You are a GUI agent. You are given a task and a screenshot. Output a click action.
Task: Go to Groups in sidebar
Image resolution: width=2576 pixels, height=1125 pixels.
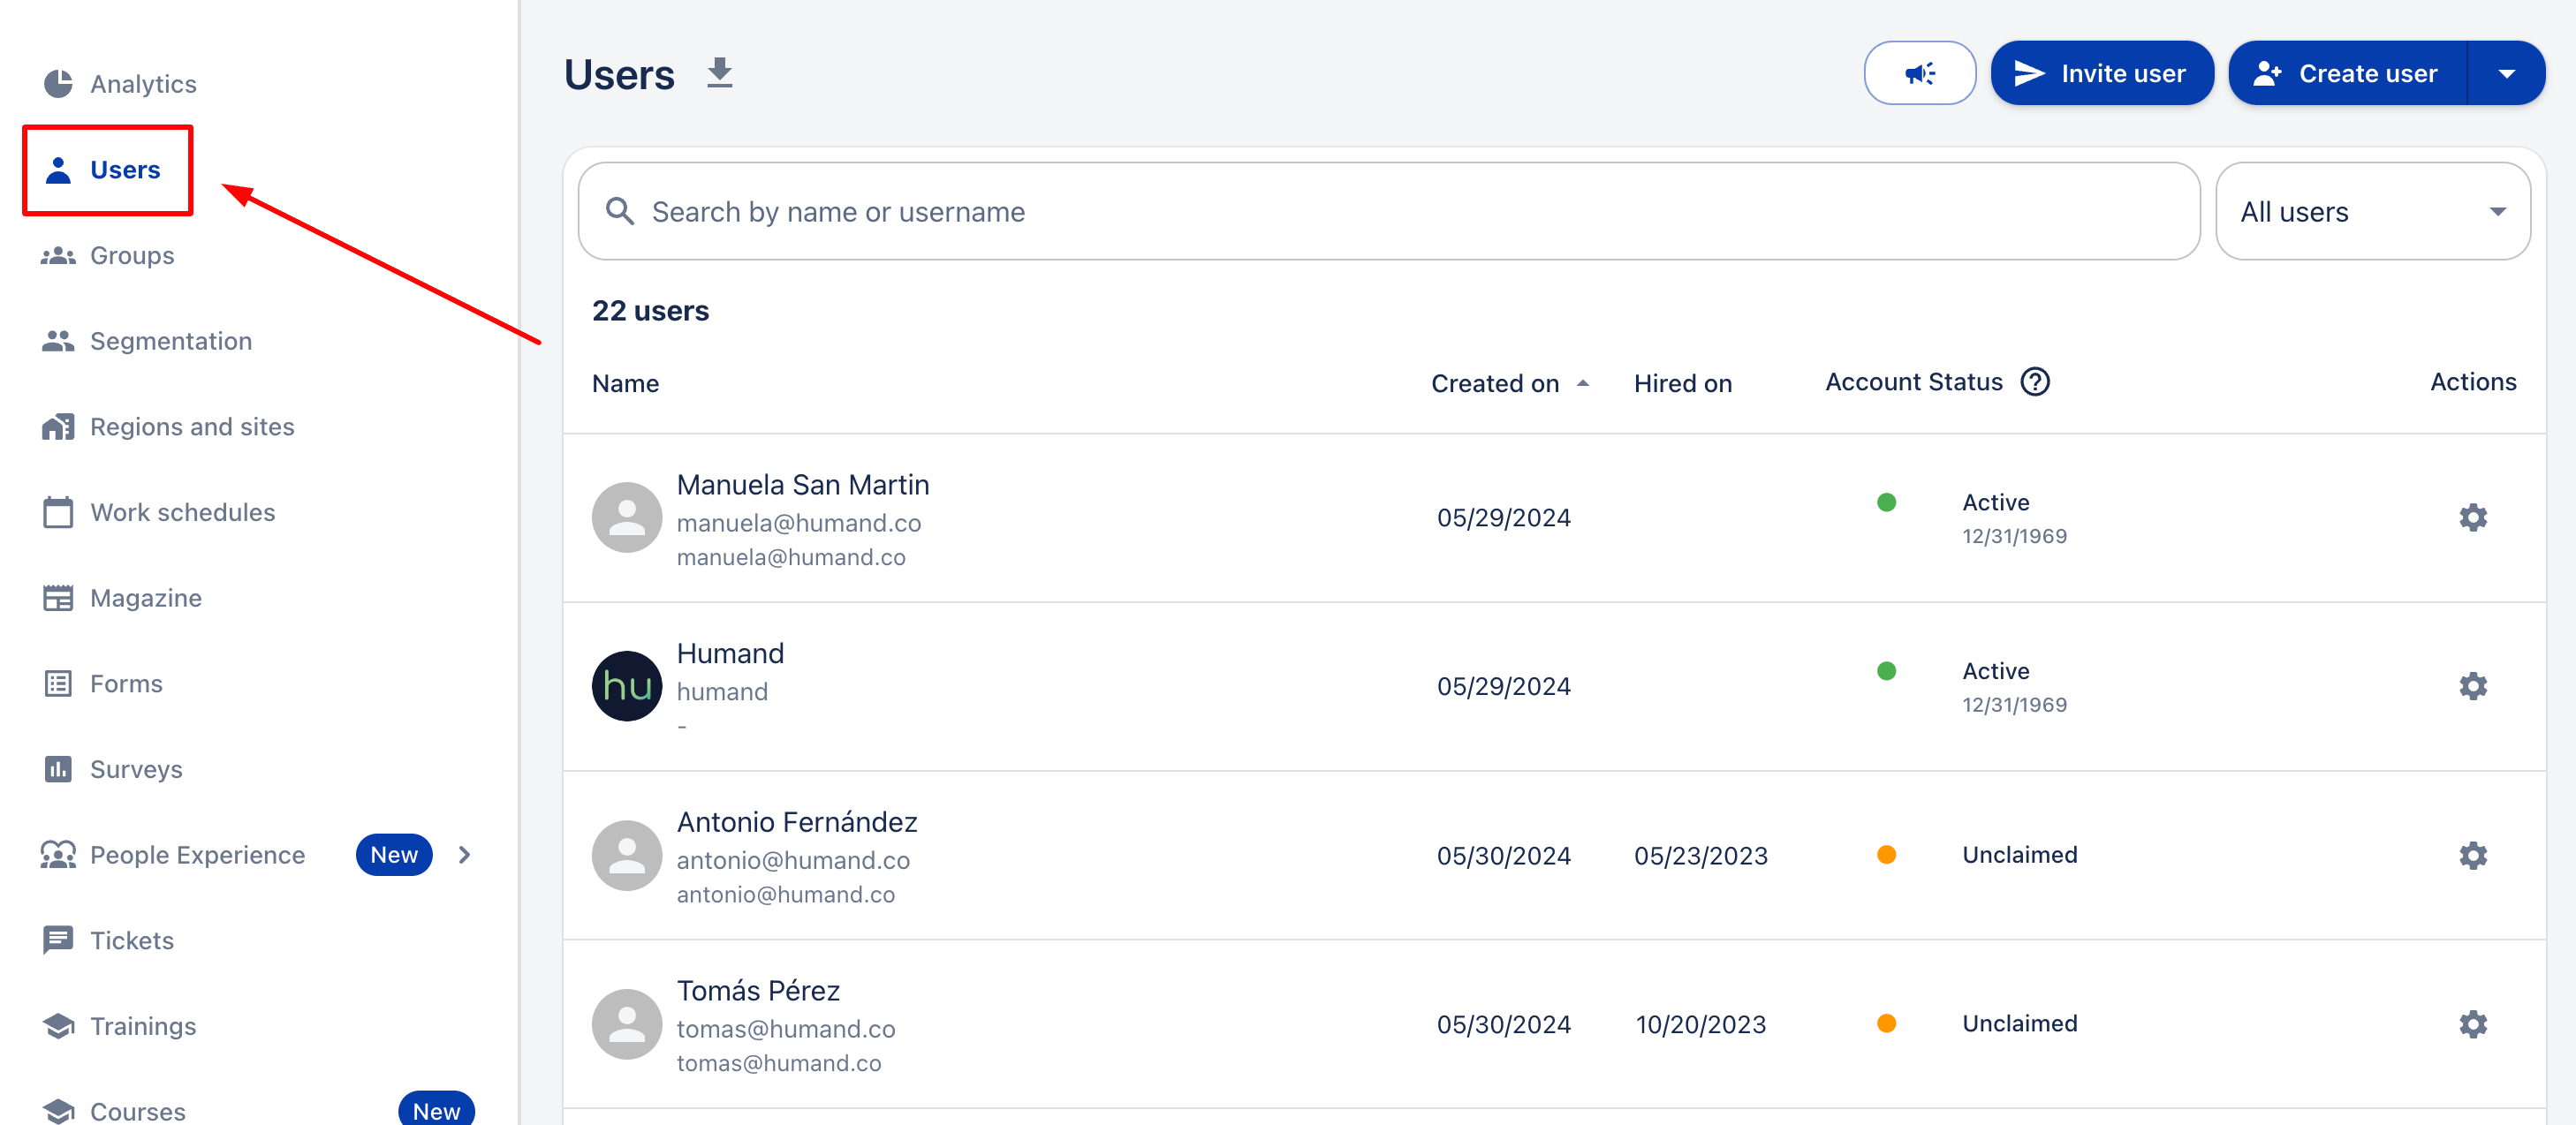(x=131, y=255)
